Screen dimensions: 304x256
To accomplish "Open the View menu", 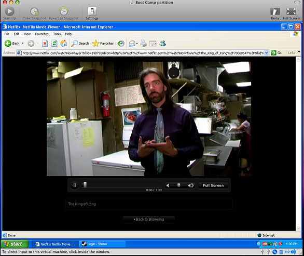I will (27, 34).
